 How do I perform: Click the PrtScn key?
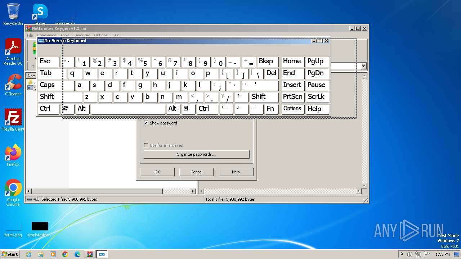(293, 97)
